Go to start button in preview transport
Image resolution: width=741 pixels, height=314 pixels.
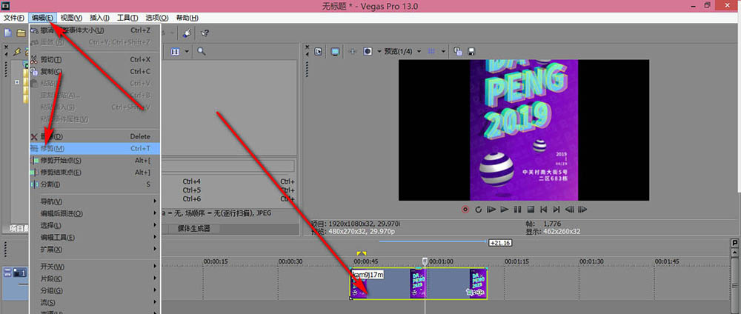tap(543, 209)
